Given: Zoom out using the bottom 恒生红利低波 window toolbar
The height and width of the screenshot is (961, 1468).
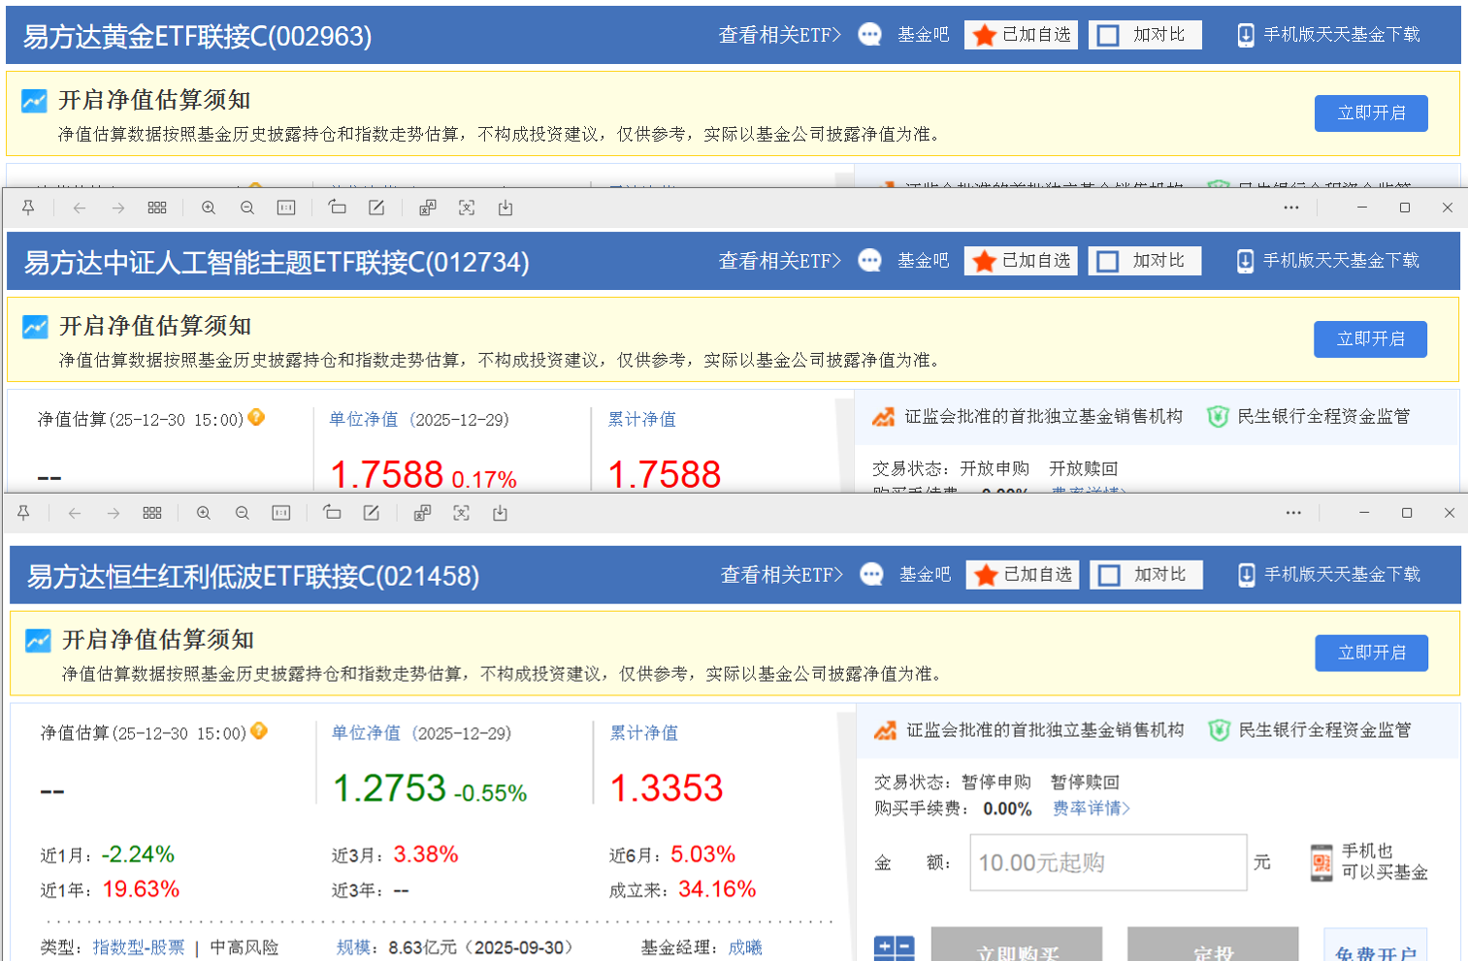Looking at the screenshot, I should 243,513.
